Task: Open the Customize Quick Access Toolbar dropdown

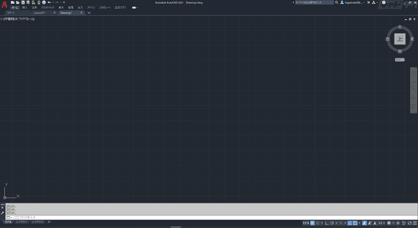Action: 64,3
